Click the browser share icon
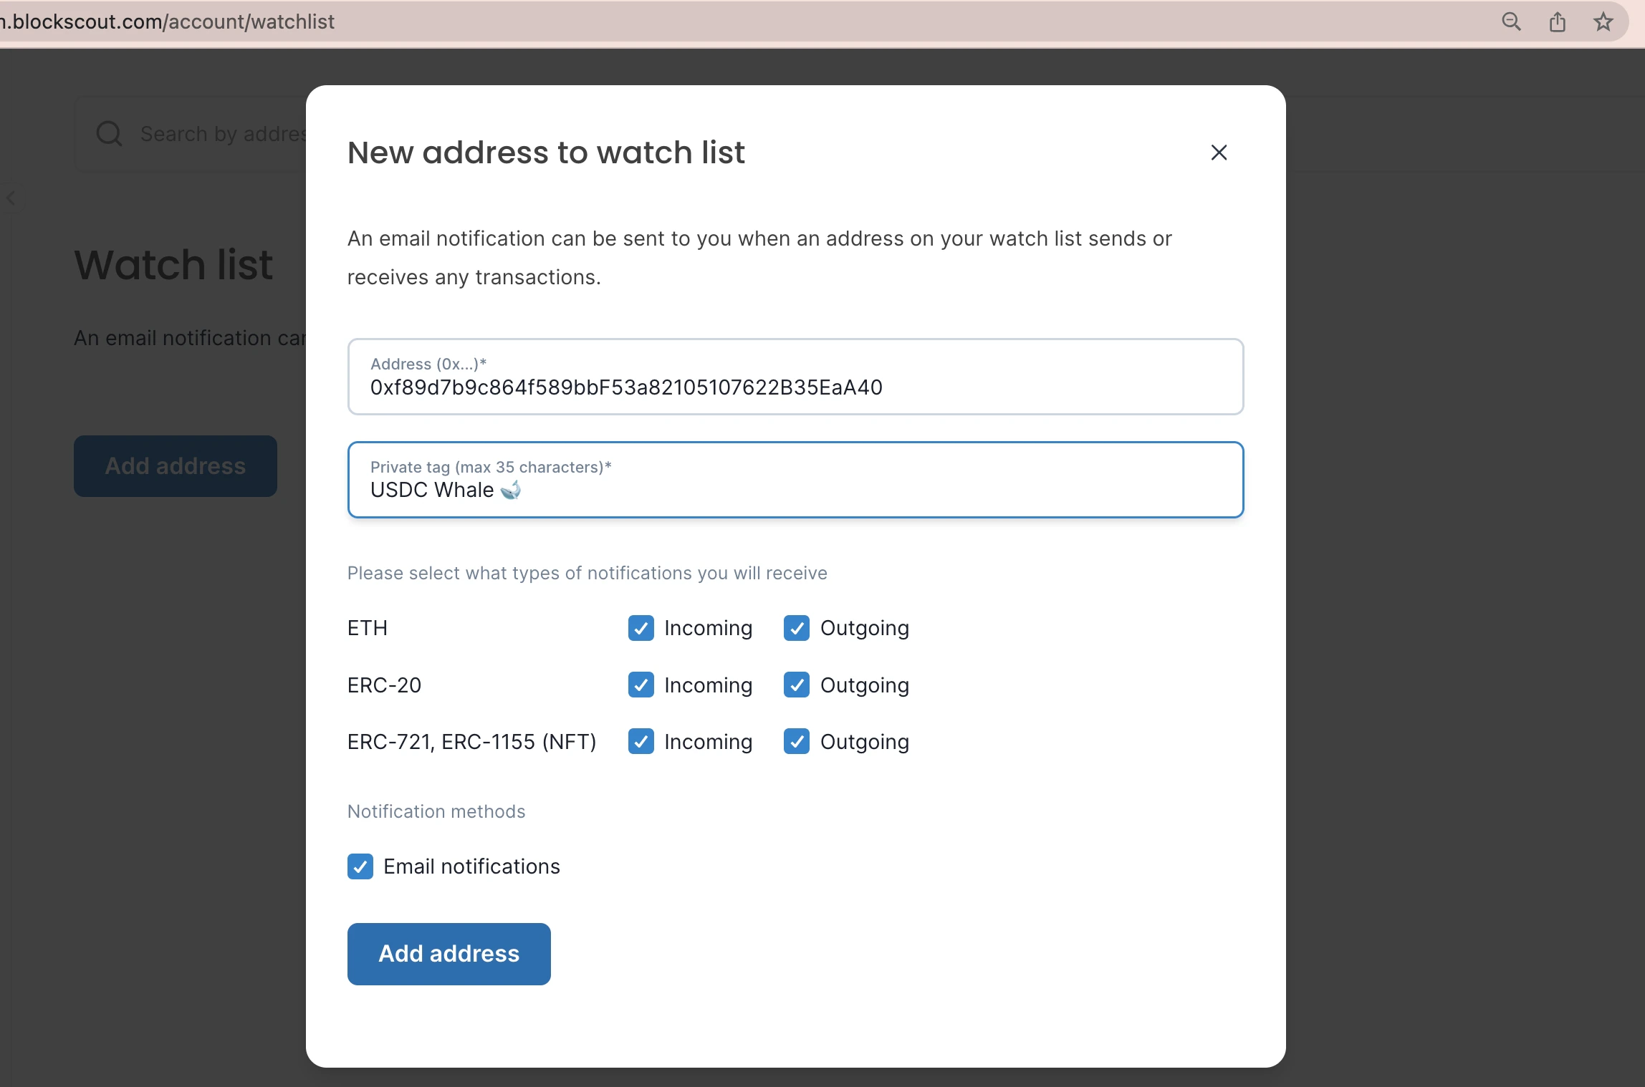The width and height of the screenshot is (1645, 1087). (1558, 21)
